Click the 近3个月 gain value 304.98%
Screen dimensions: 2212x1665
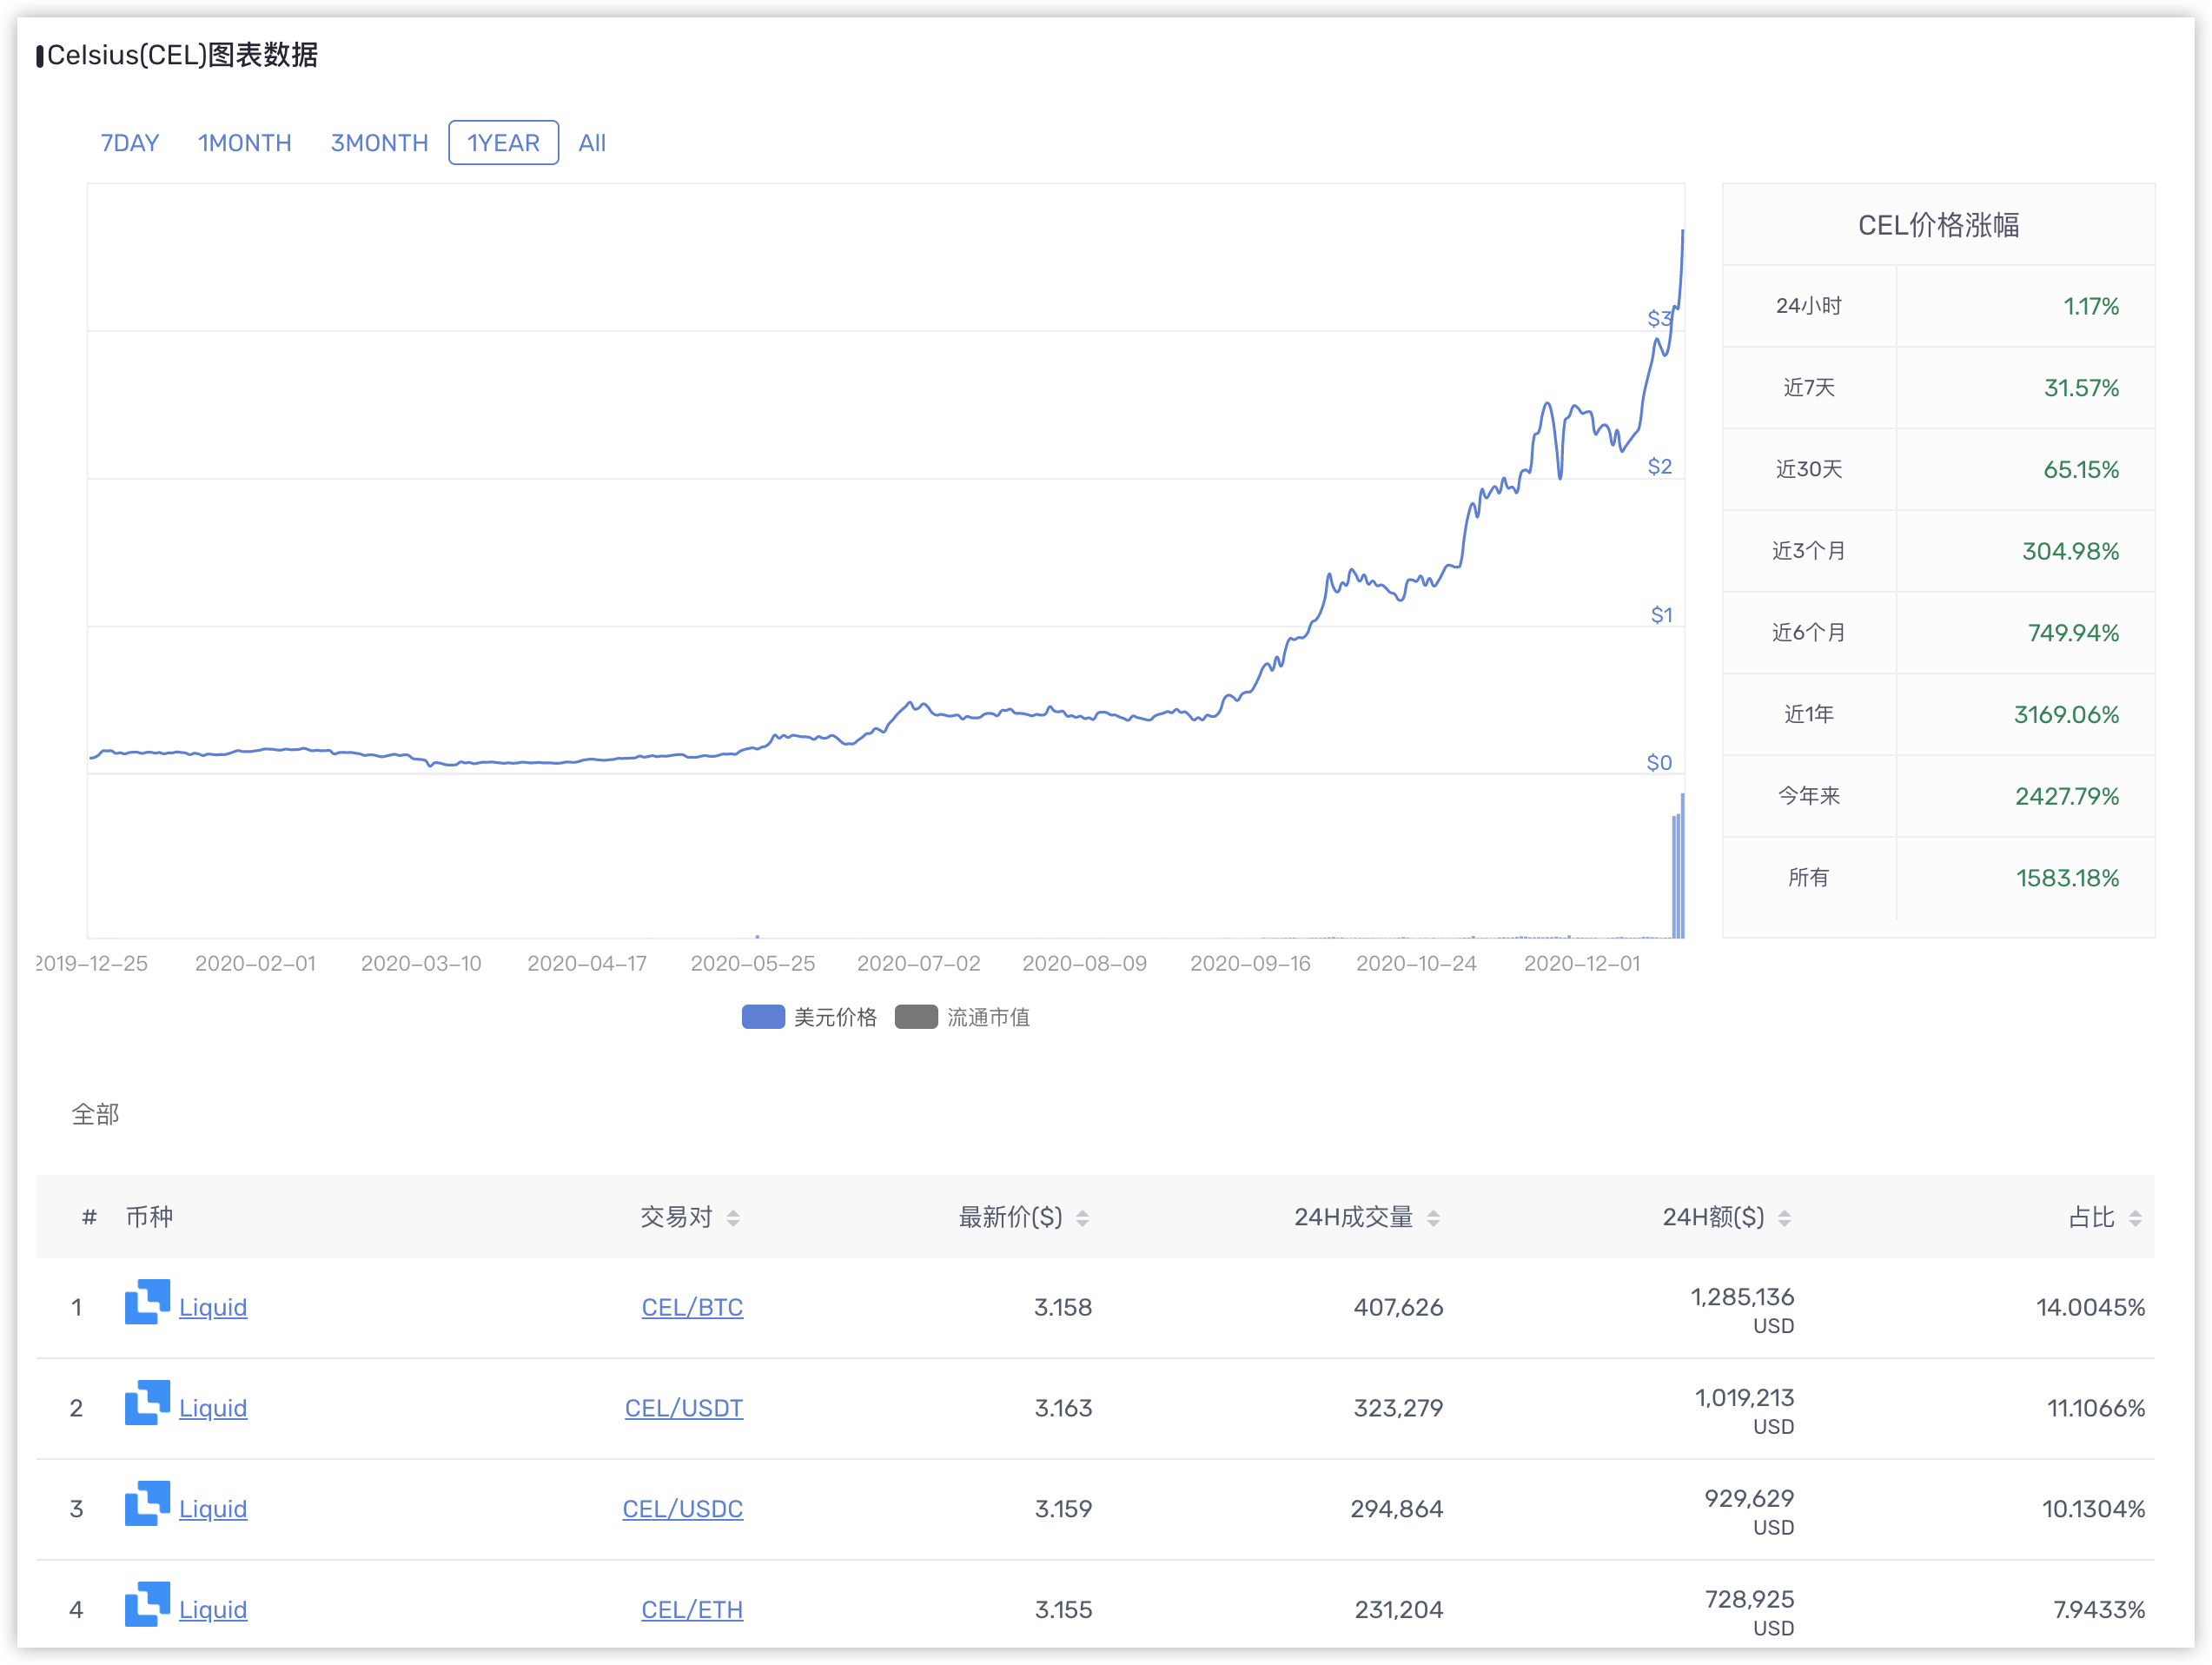click(x=2070, y=552)
